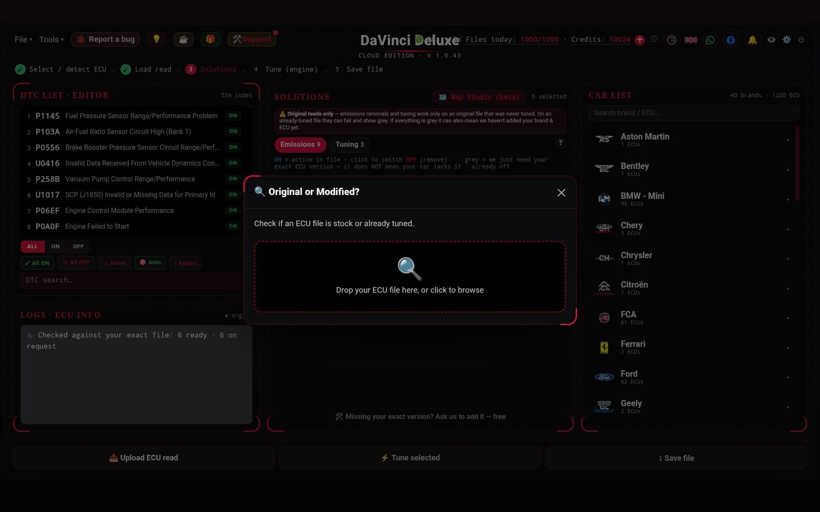Image resolution: width=820 pixels, height=512 pixels.
Task: Select the ON filter for DTC list
Action: coord(55,246)
